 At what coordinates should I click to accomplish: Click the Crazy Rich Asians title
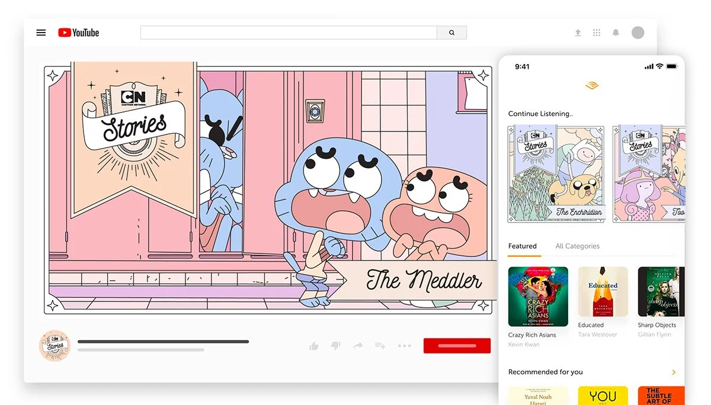pos(532,335)
